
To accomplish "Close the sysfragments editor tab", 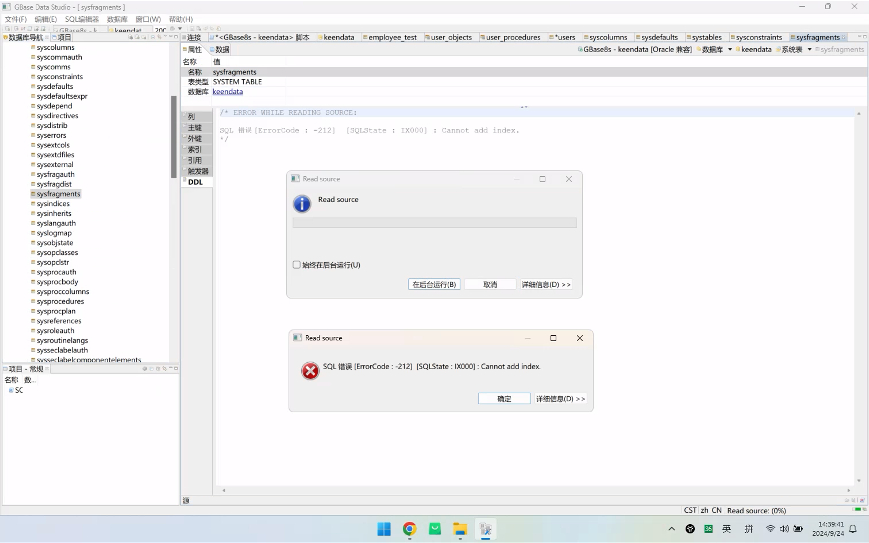I will 843,37.
